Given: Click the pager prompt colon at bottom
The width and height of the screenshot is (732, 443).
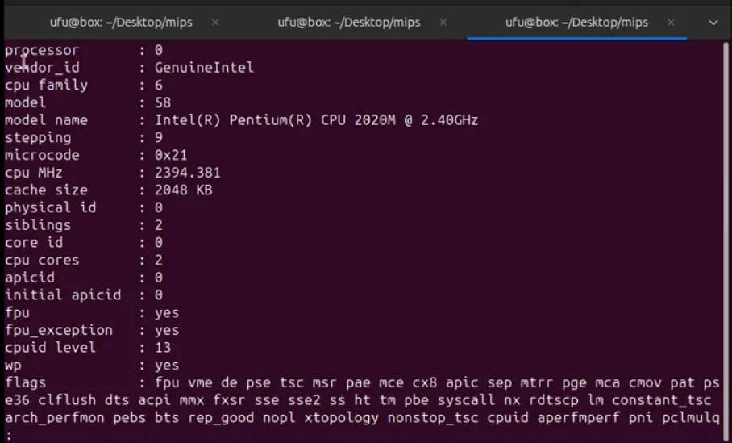Looking at the screenshot, I should (8, 435).
